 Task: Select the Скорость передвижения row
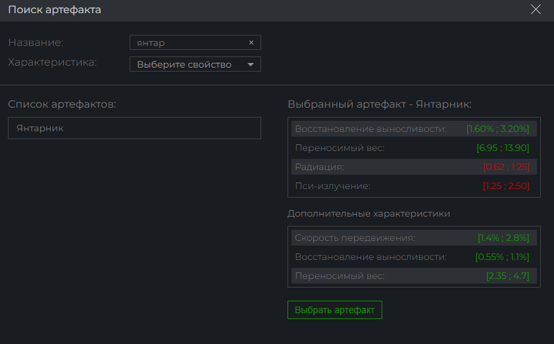point(414,238)
